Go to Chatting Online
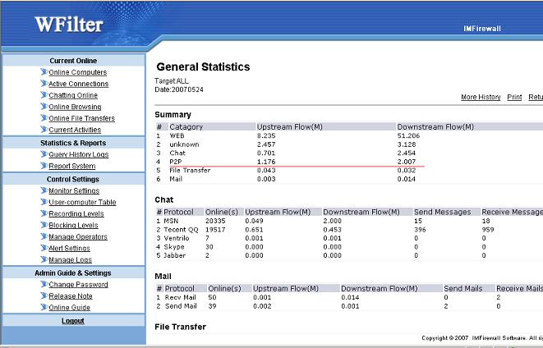 pos(73,95)
